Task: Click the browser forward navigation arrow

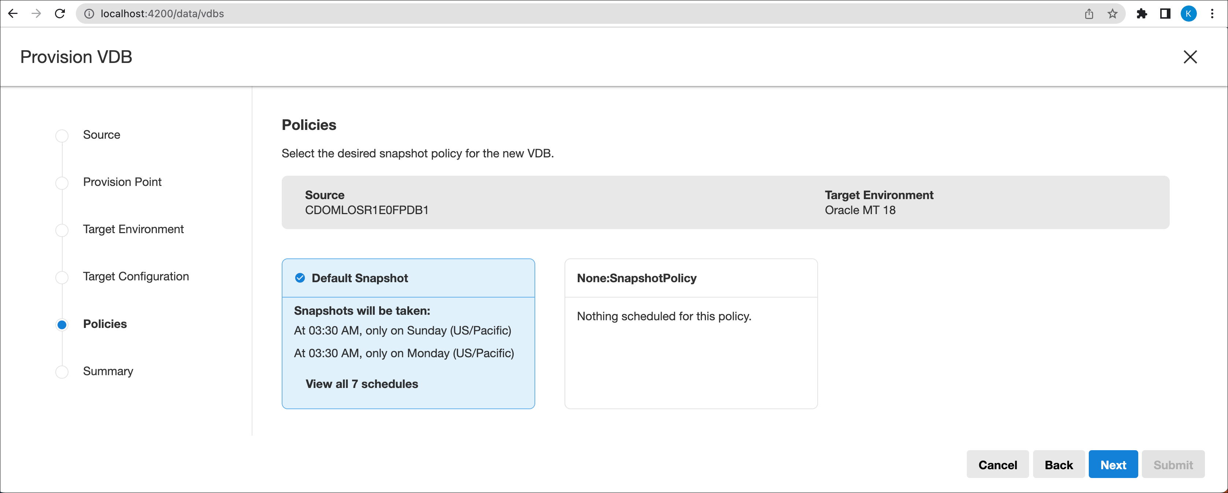Action: (x=36, y=13)
